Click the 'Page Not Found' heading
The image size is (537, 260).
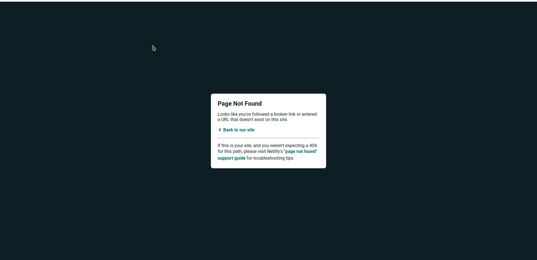coord(240,104)
